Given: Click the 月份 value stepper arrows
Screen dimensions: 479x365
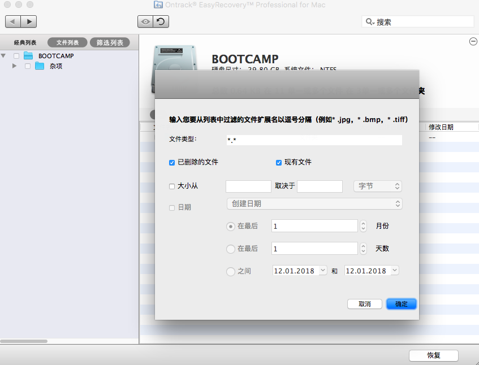Looking at the screenshot, I should [x=363, y=225].
